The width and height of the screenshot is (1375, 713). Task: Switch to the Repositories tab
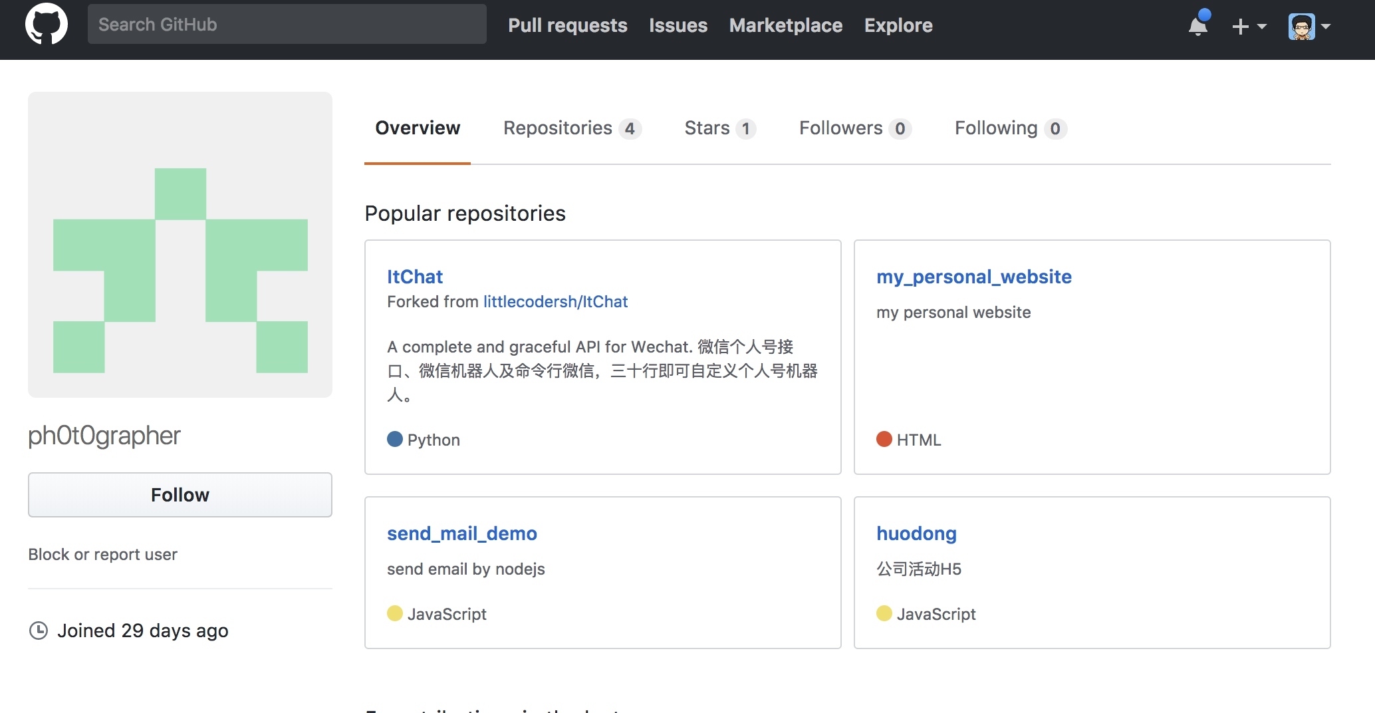(572, 128)
